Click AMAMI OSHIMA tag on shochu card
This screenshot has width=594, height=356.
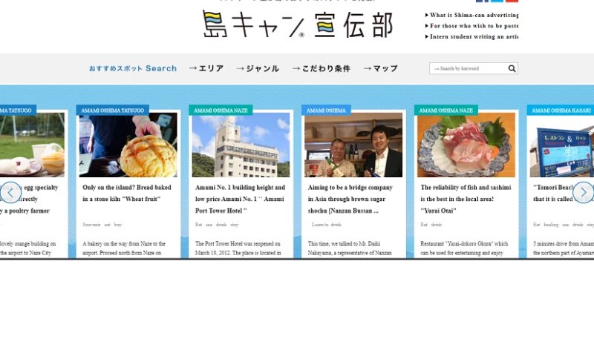tap(326, 110)
